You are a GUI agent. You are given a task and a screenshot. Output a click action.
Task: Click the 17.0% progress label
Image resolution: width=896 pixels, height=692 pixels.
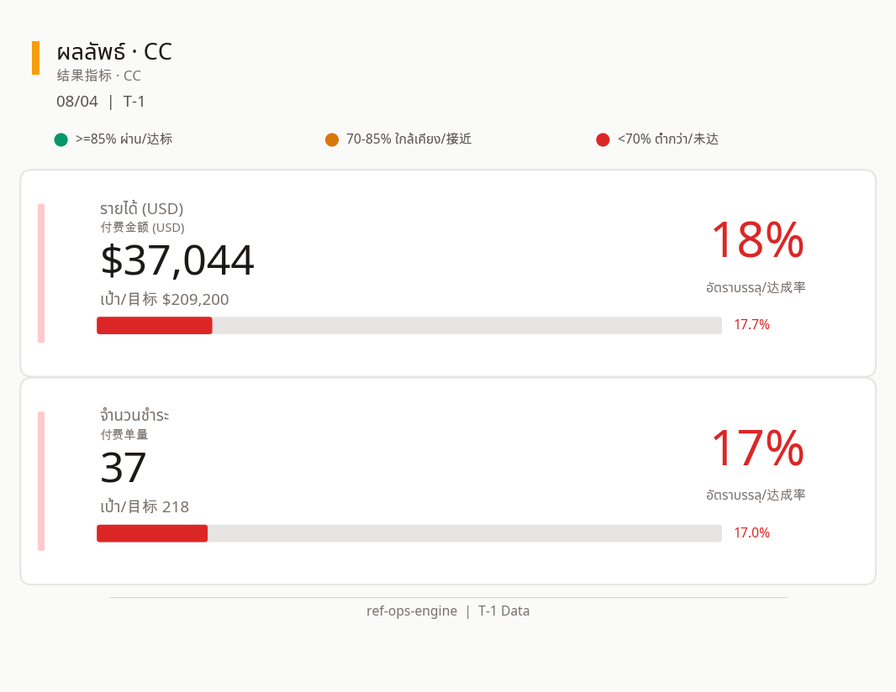tap(751, 533)
